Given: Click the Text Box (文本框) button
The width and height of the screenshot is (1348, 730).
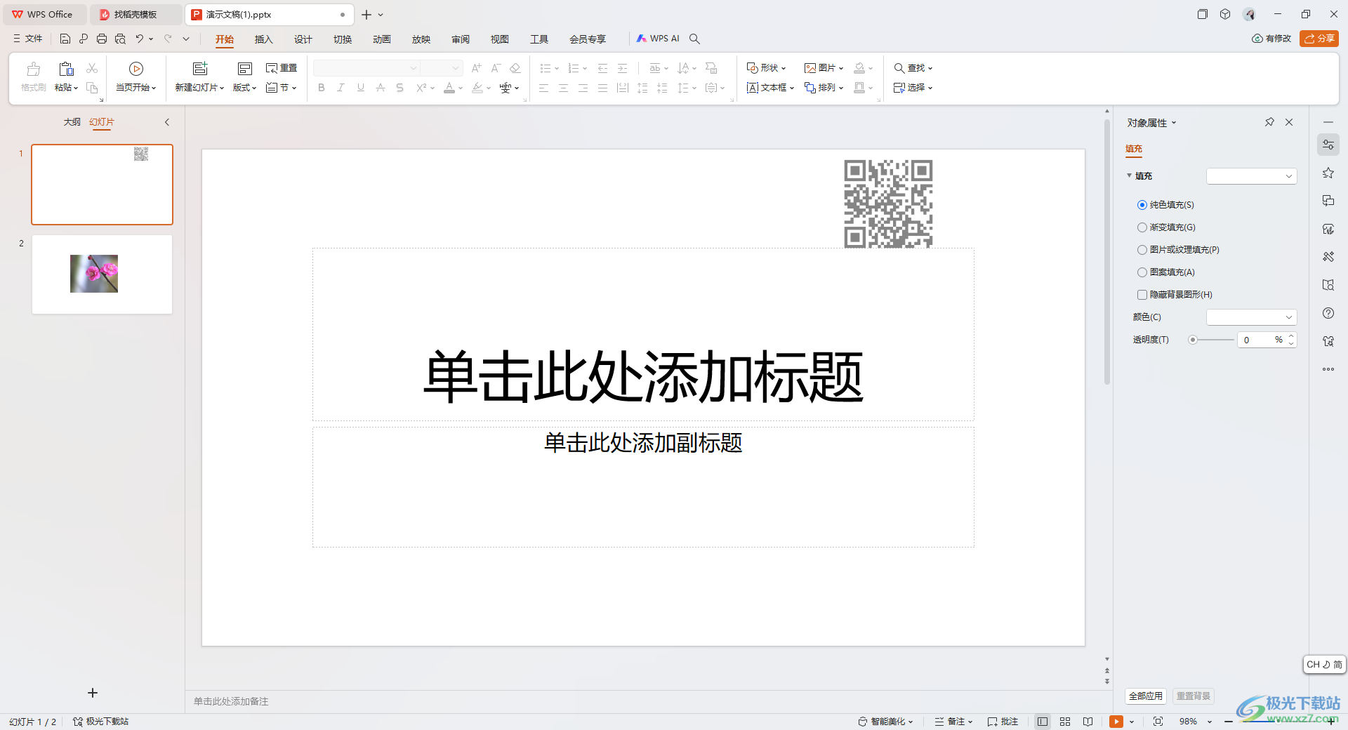Looking at the screenshot, I should point(770,88).
